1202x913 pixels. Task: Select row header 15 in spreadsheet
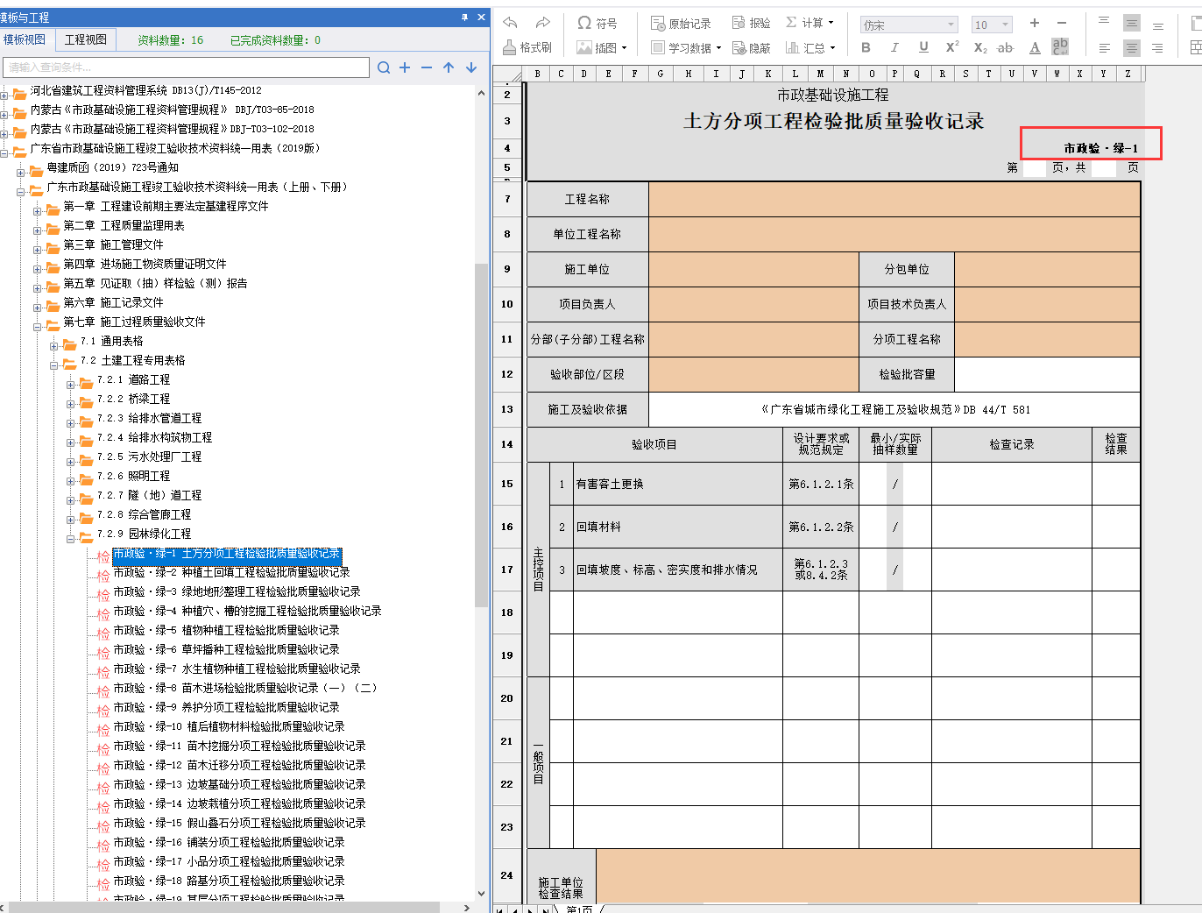(x=507, y=484)
